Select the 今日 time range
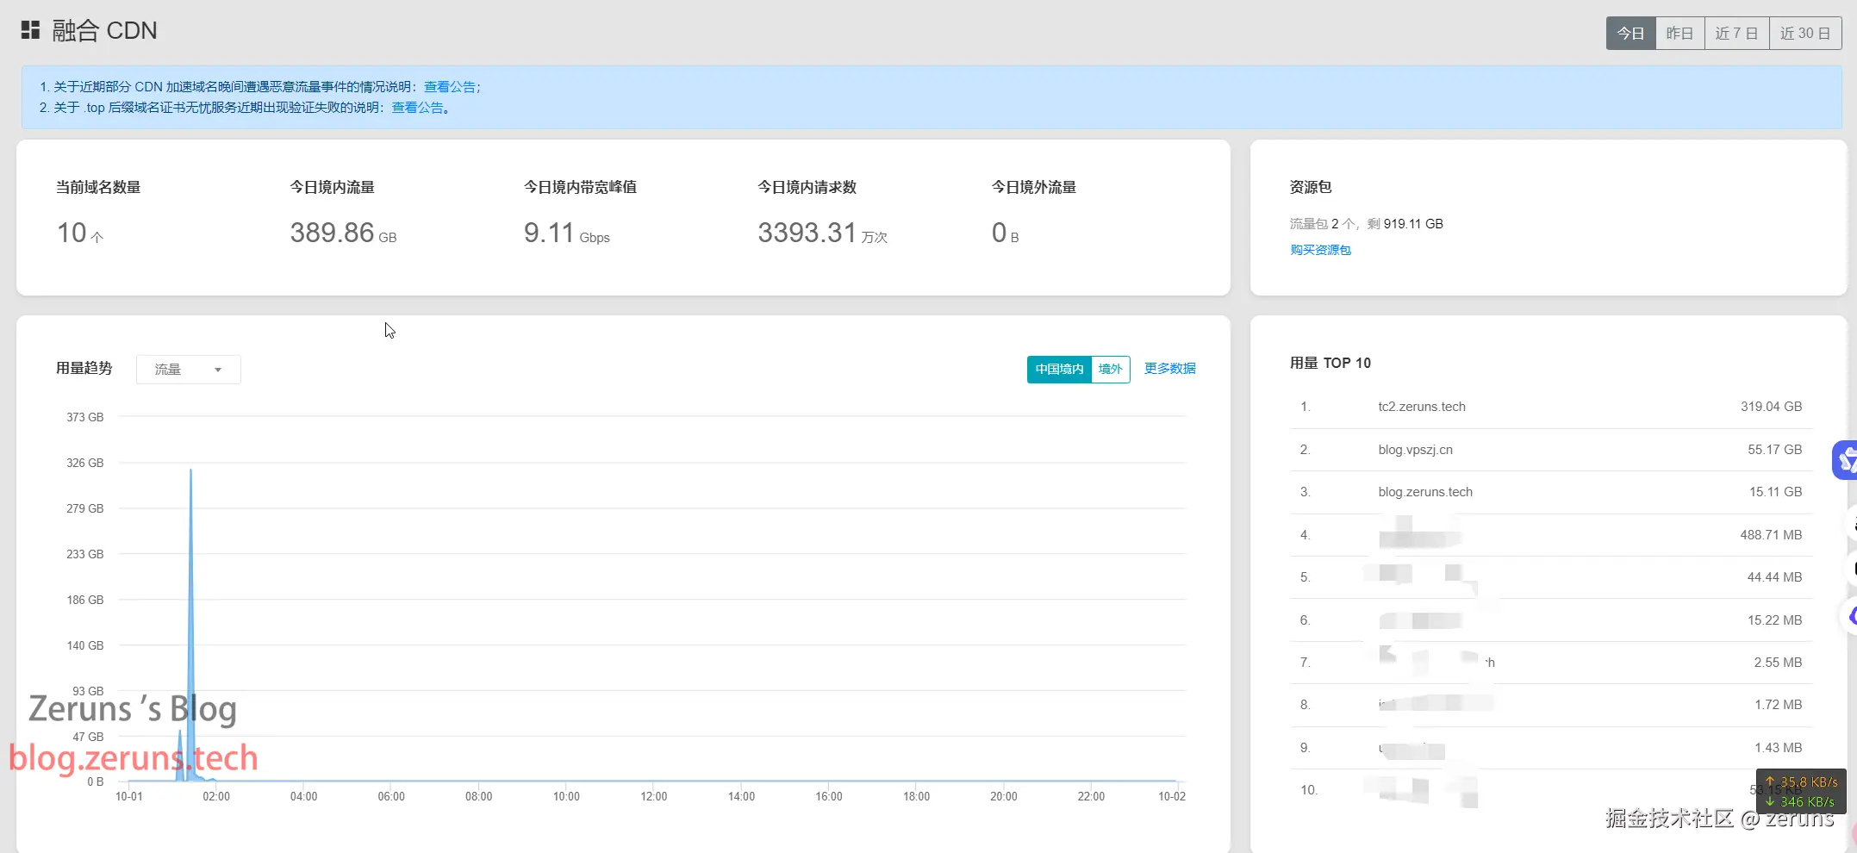The width and height of the screenshot is (1857, 853). pyautogui.click(x=1630, y=33)
